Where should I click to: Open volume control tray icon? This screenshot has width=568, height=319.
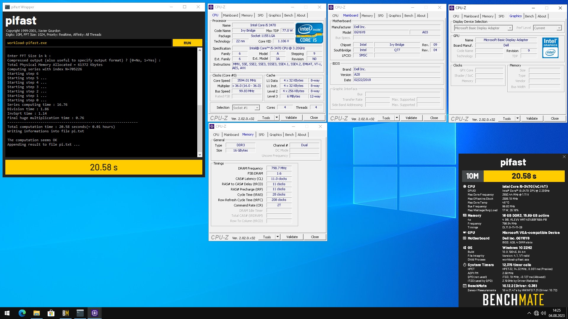(543, 313)
